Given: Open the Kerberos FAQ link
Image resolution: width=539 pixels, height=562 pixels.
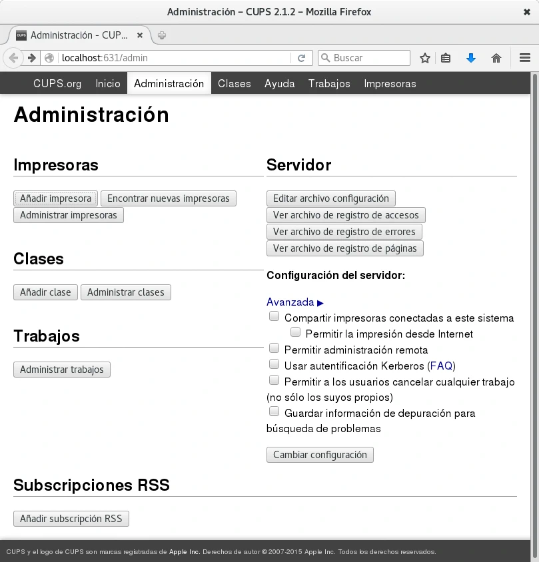Looking at the screenshot, I should click(441, 366).
